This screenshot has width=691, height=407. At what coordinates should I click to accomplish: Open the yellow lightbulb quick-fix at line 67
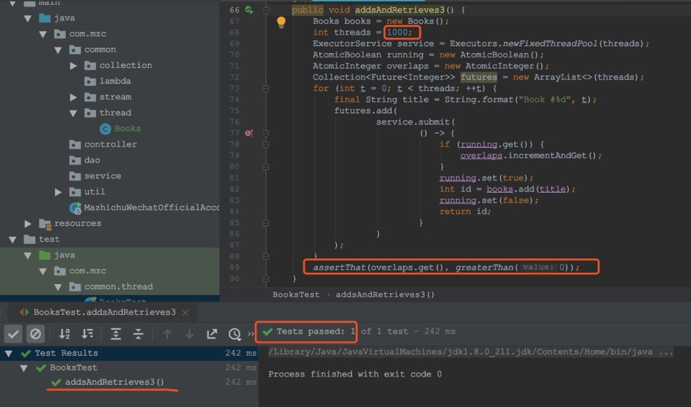(281, 22)
